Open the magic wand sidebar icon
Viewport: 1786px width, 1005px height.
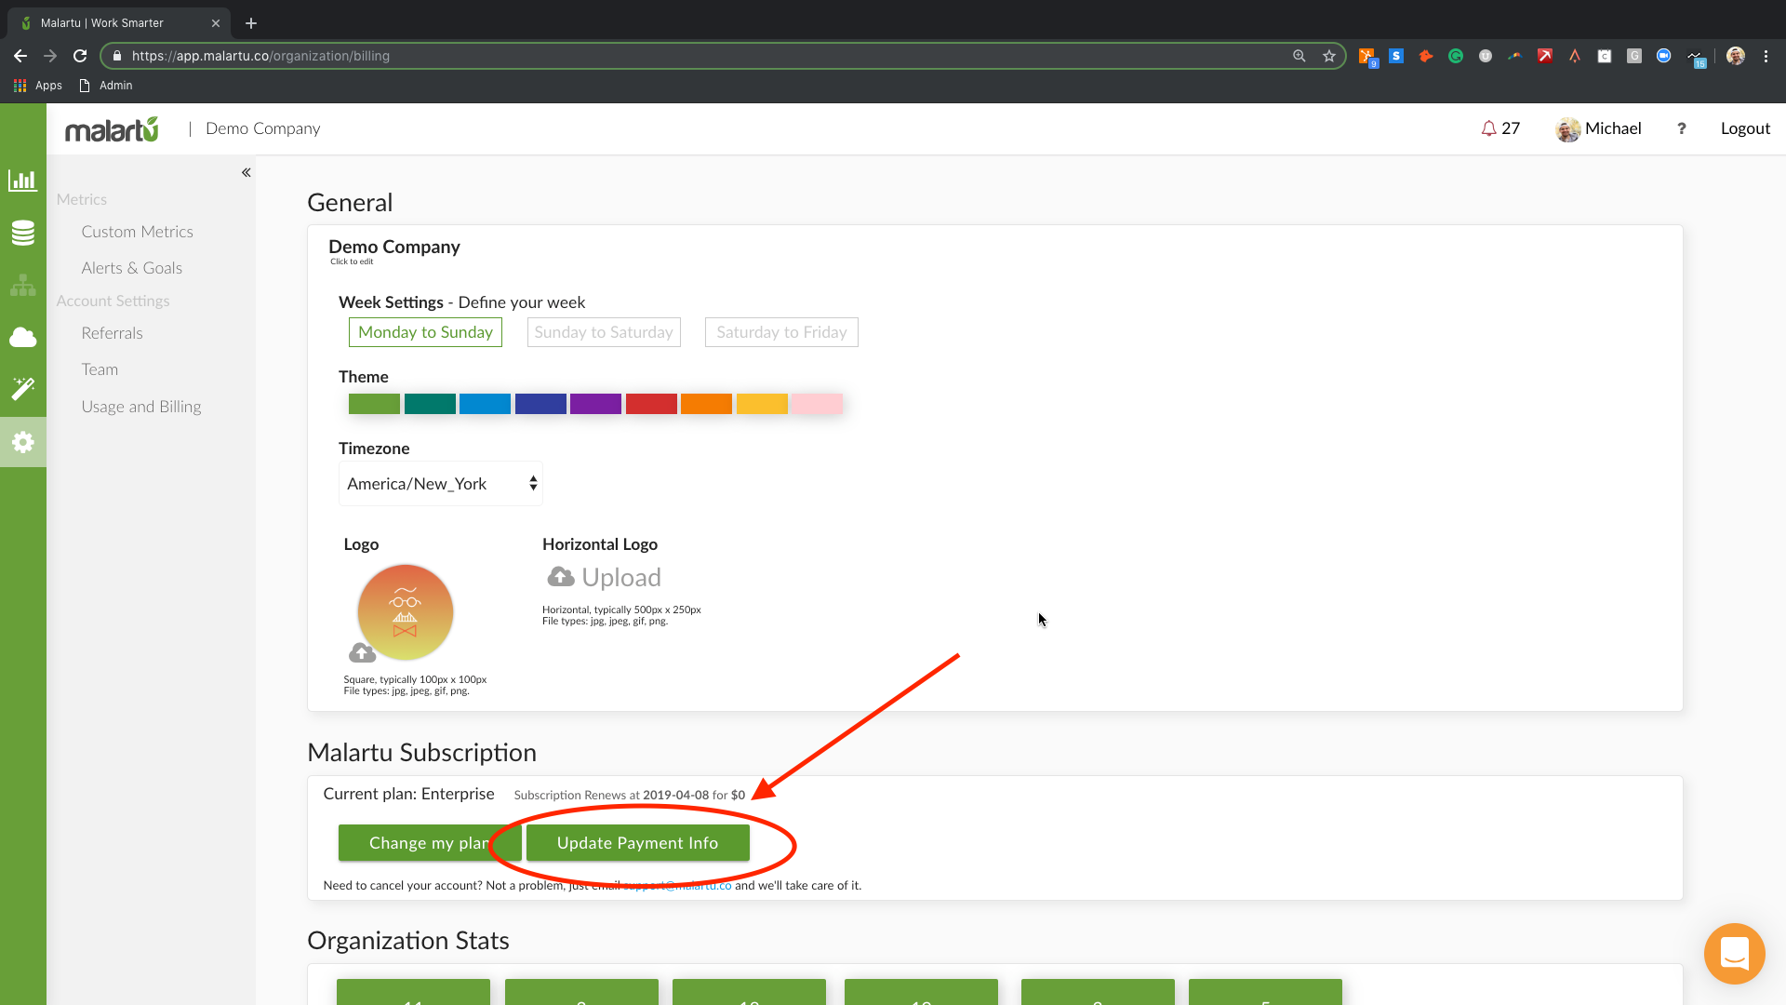point(22,389)
